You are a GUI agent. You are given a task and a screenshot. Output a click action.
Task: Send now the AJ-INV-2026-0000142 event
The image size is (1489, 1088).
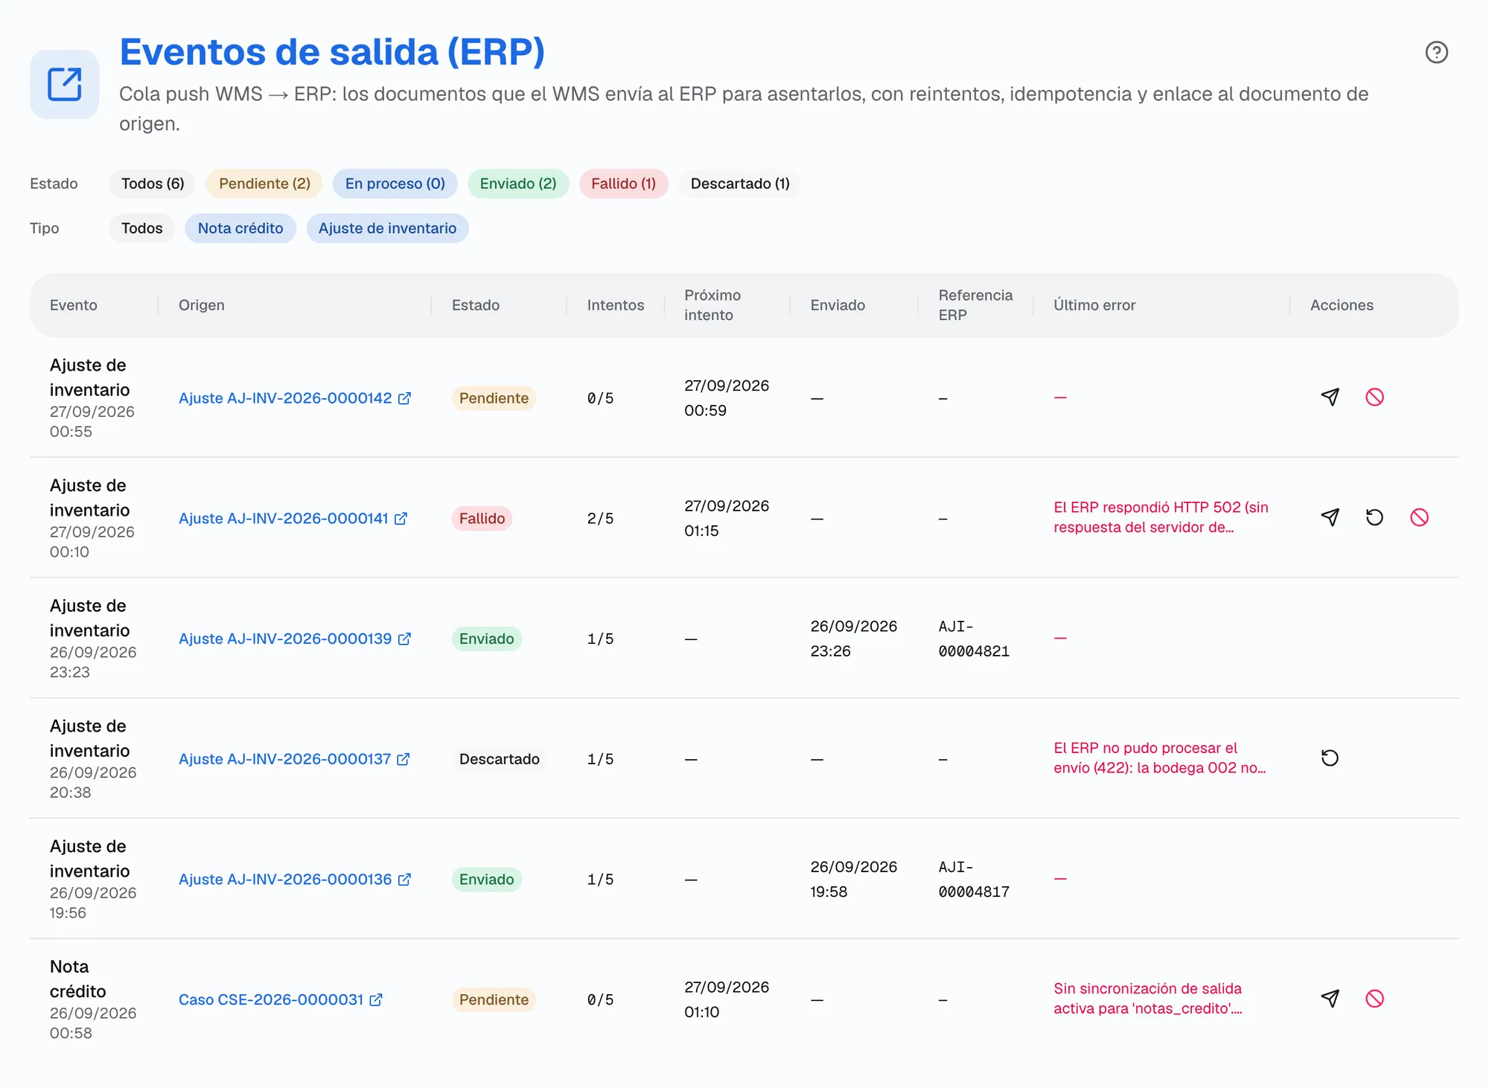point(1330,397)
